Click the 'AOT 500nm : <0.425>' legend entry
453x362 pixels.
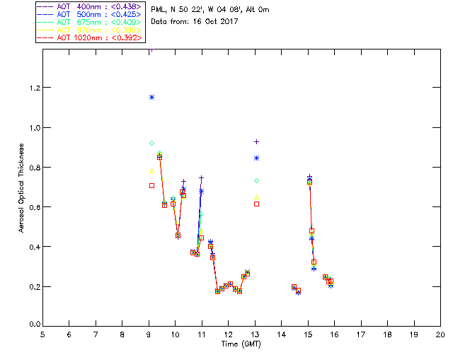coord(90,14)
